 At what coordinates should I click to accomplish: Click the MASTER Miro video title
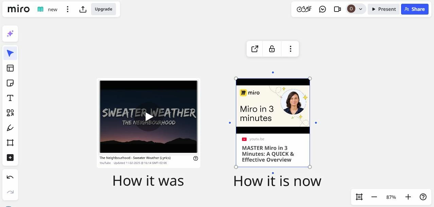click(x=268, y=154)
